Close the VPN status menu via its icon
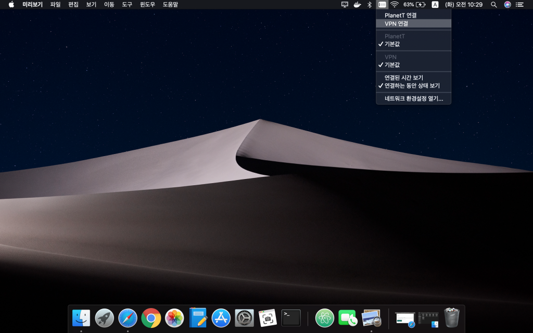This screenshot has height=333, width=533. pyautogui.click(x=382, y=4)
